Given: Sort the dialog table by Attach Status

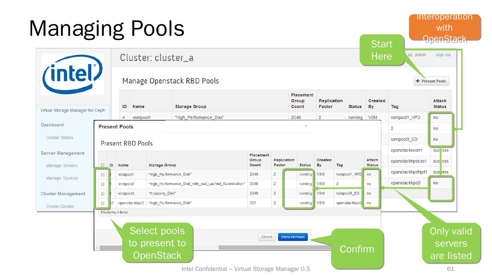Looking at the screenshot, I should point(372,163).
